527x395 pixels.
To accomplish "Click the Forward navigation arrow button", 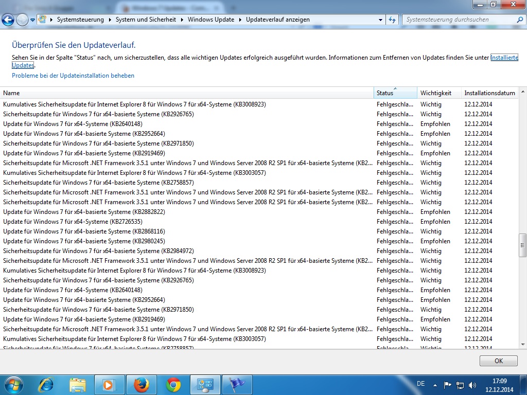I will pos(22,20).
